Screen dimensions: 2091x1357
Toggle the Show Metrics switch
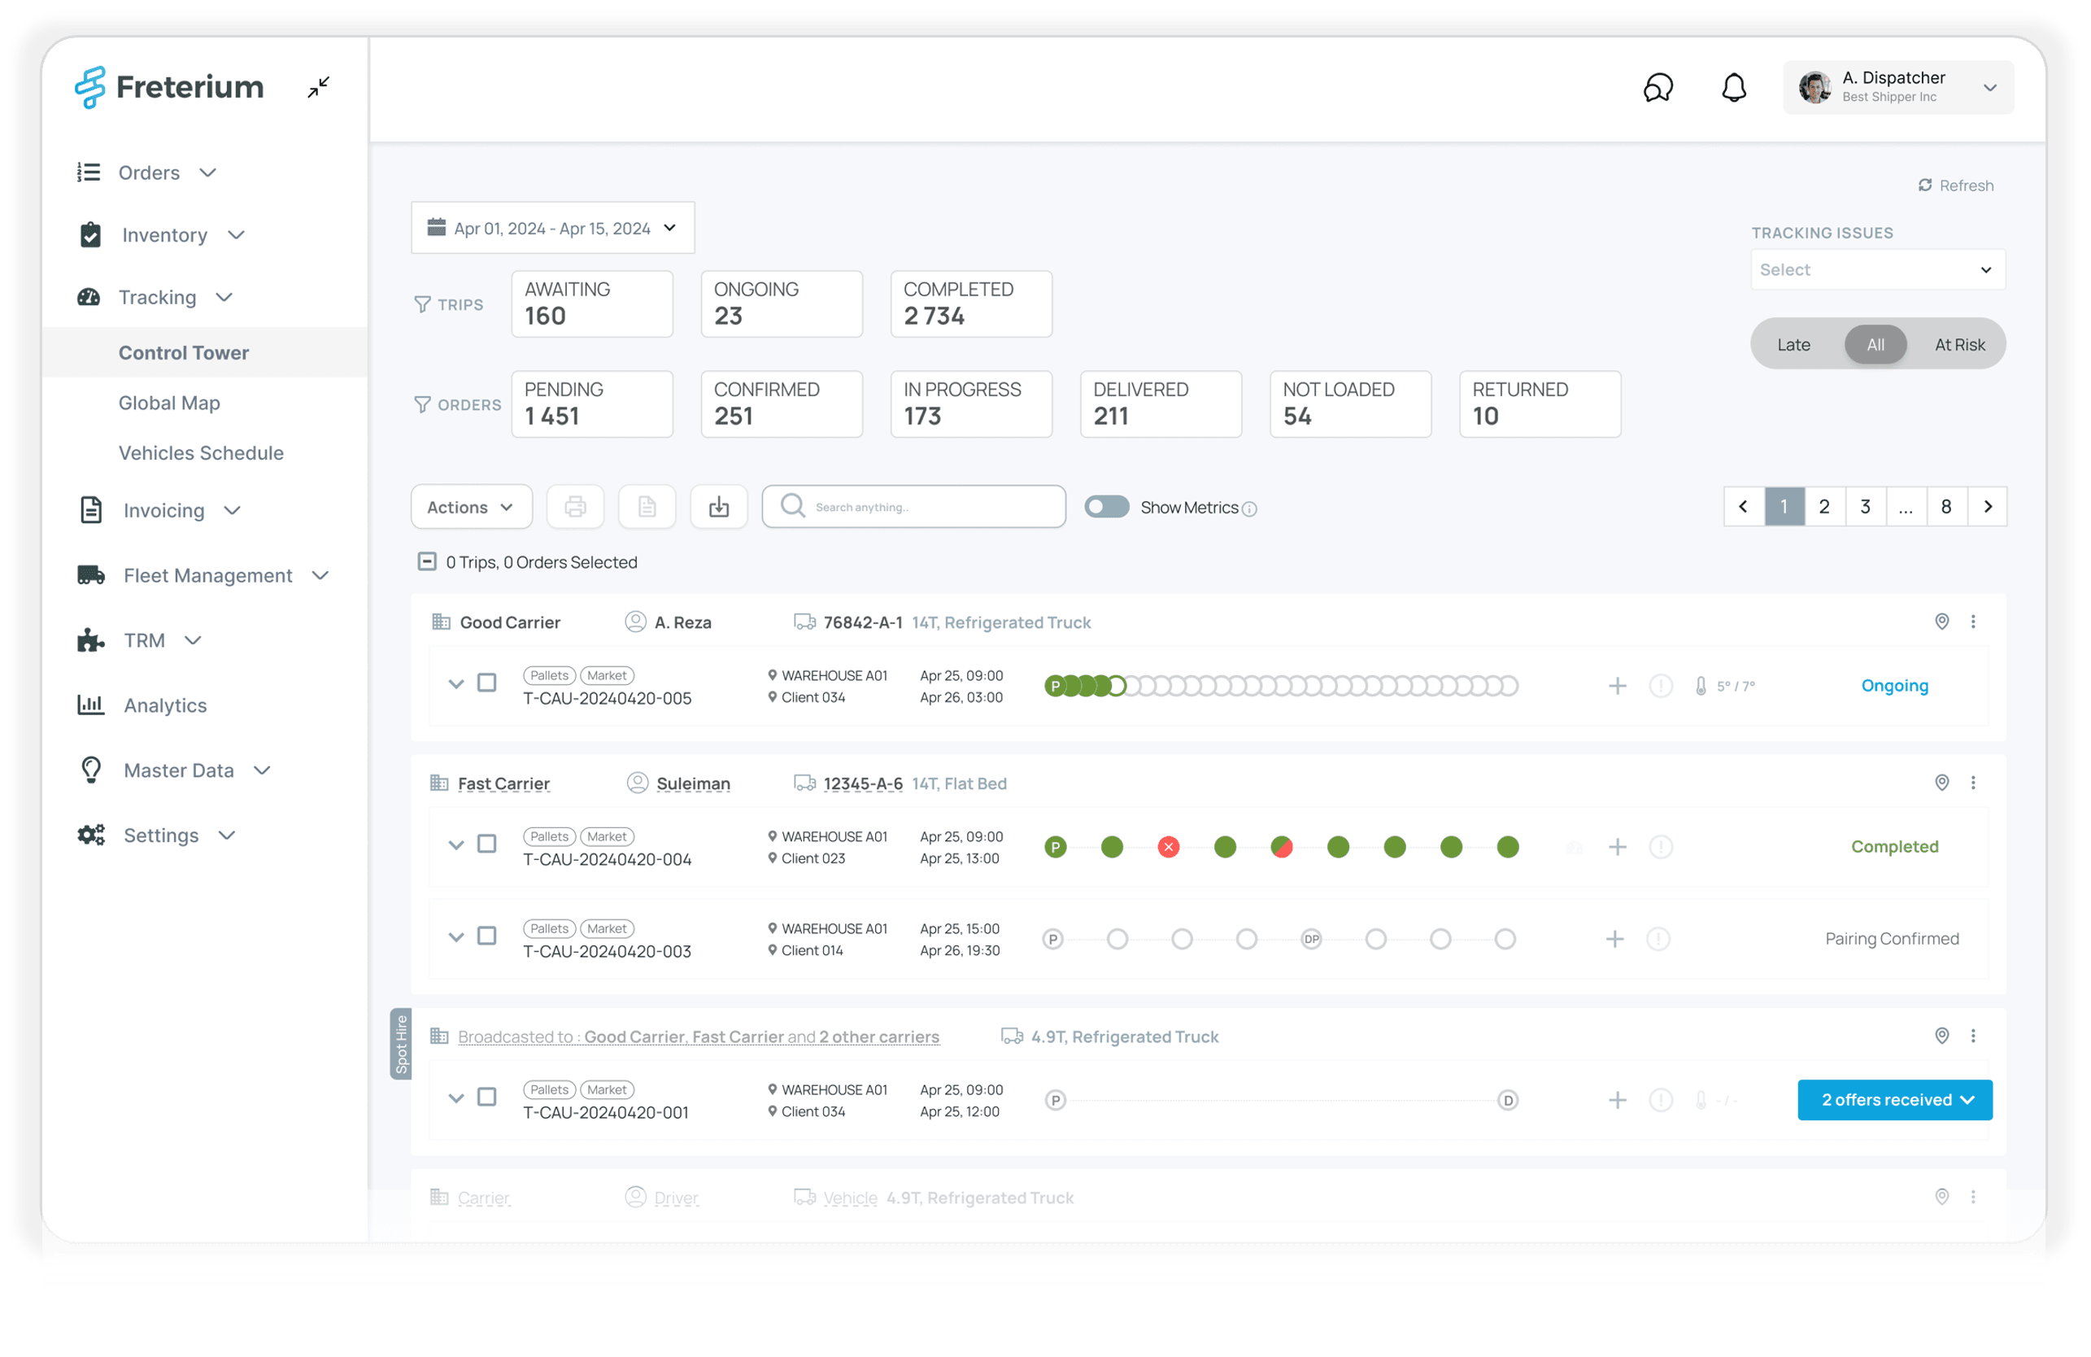point(1106,507)
